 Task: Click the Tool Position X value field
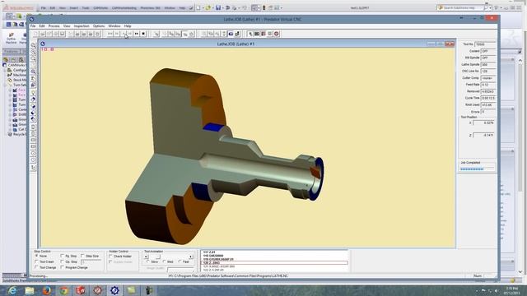click(x=484, y=123)
